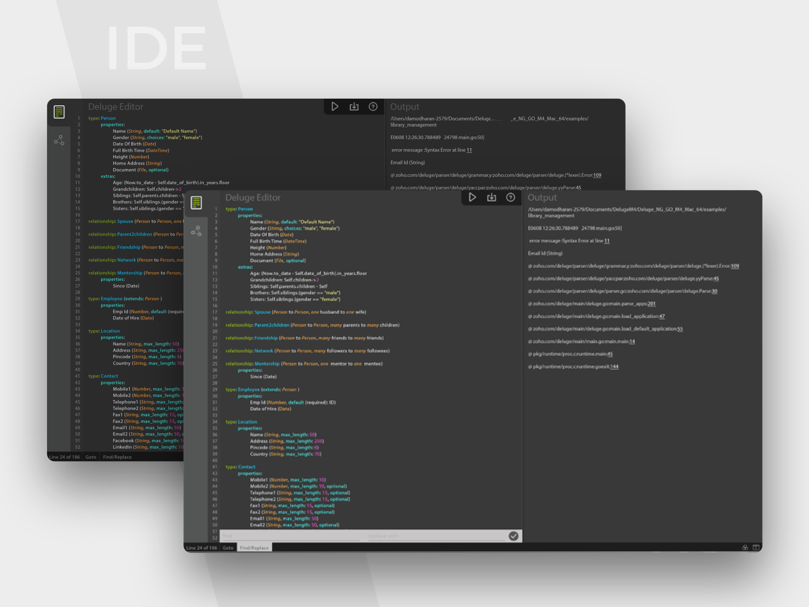Select the script editor sidebar icon in back window
This screenshot has width=809, height=607.
59,112
